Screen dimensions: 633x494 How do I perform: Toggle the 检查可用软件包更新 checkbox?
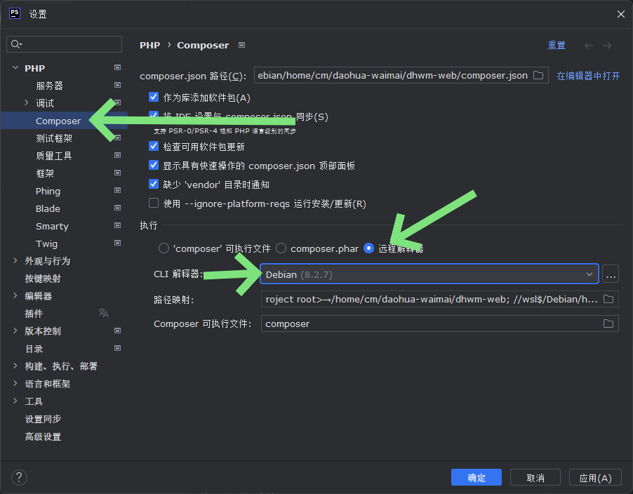tap(154, 146)
